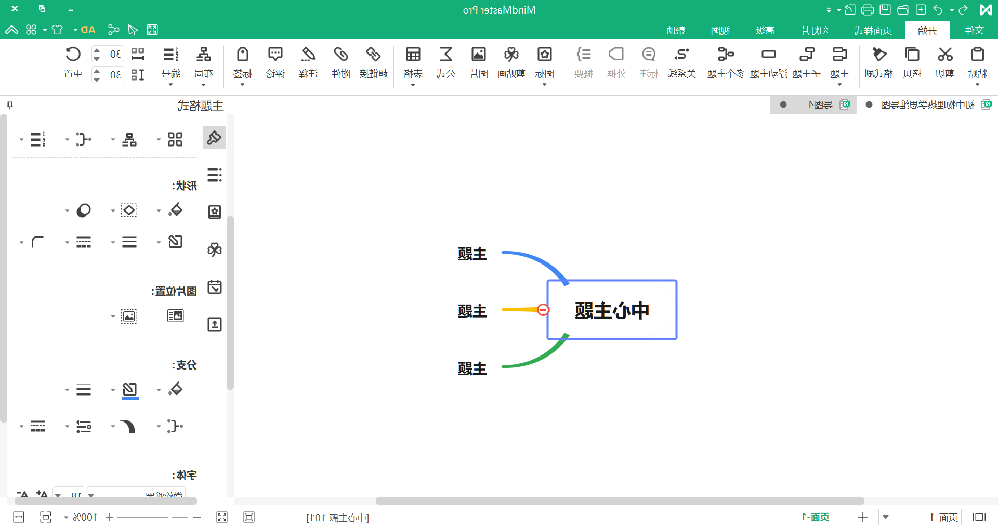Click the AD badge in top bar
The width and height of the screenshot is (998, 527).
88,30
